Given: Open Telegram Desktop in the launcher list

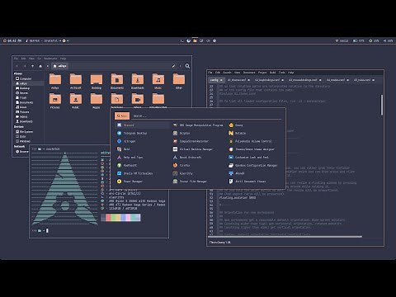Looking at the screenshot, I should click(x=142, y=133).
